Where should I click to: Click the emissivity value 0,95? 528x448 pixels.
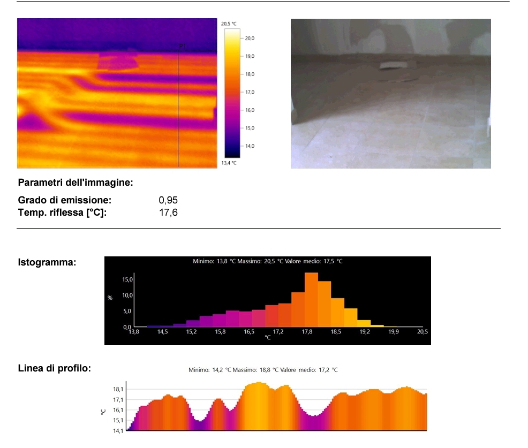pos(168,200)
